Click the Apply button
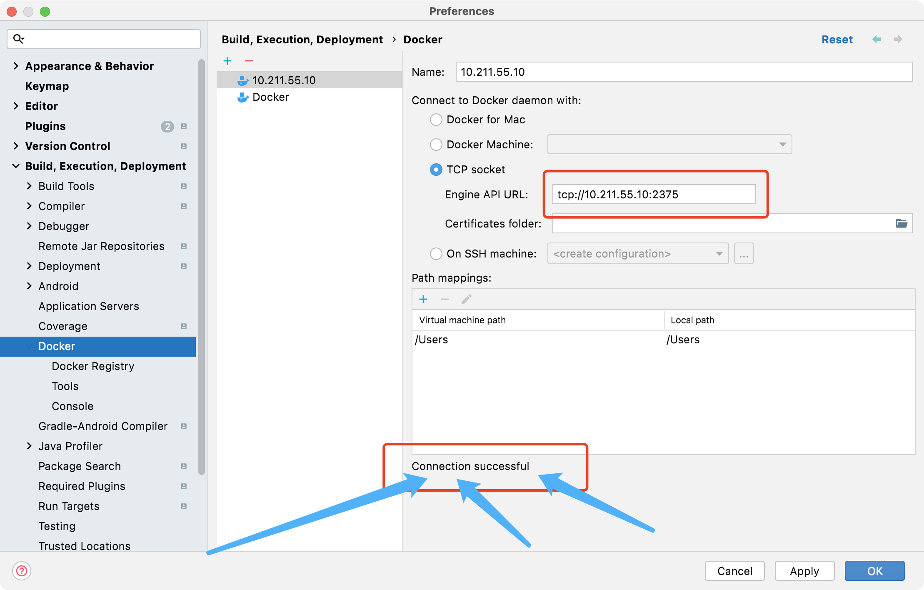 point(804,571)
